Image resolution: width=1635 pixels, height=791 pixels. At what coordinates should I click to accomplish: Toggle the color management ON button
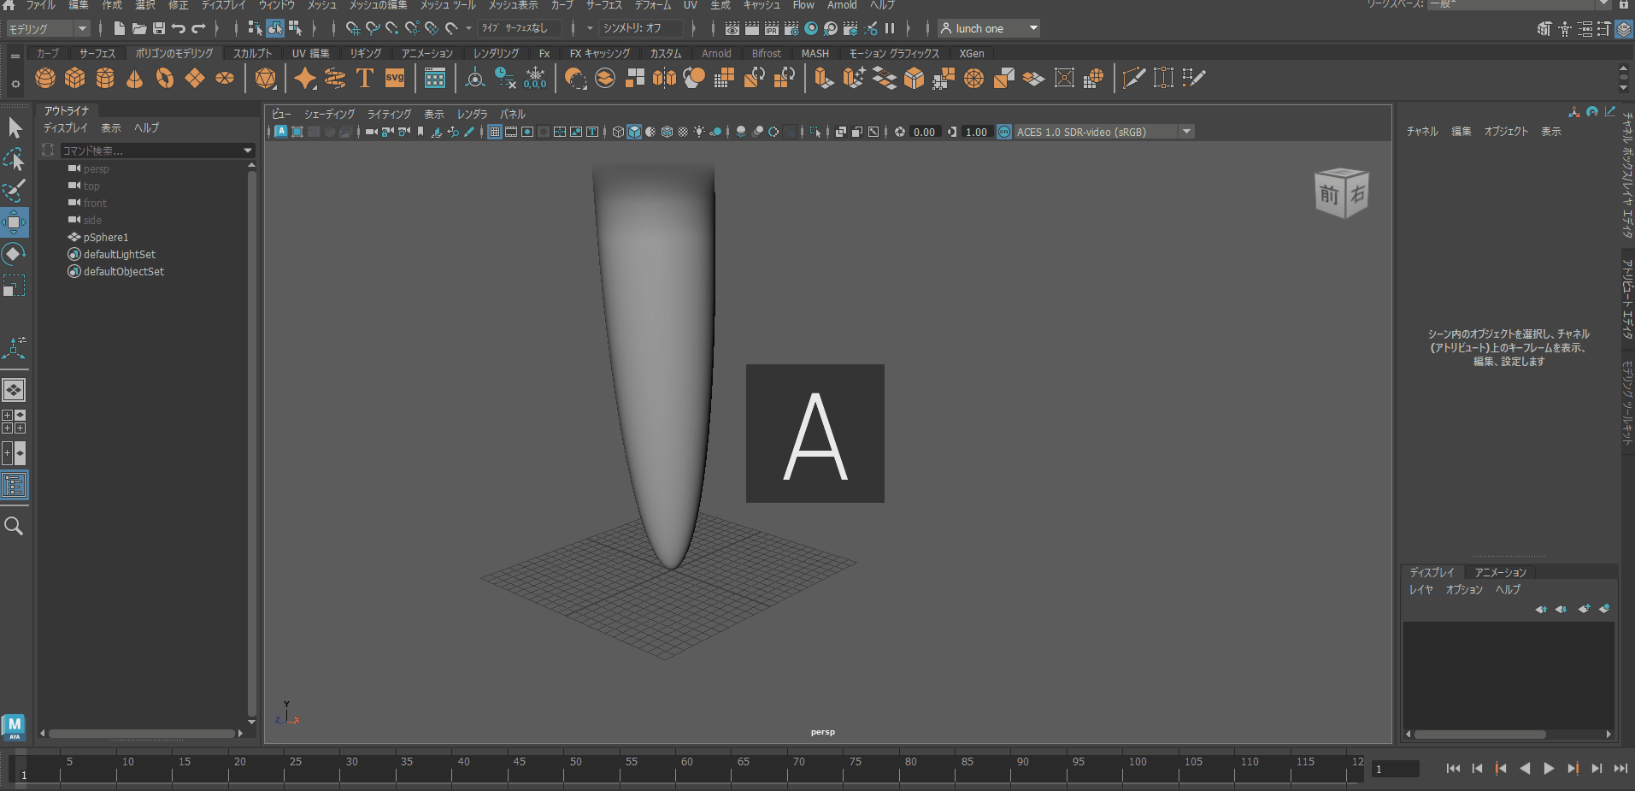(x=1004, y=132)
